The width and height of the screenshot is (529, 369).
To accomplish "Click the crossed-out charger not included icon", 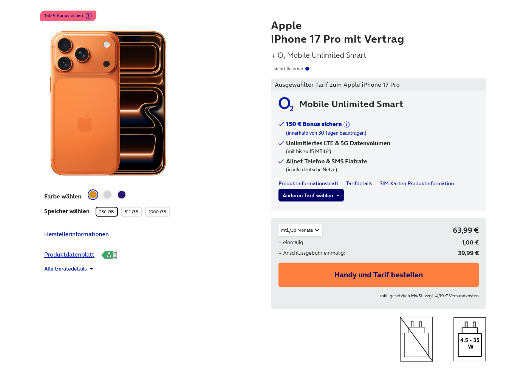I will coord(416,339).
